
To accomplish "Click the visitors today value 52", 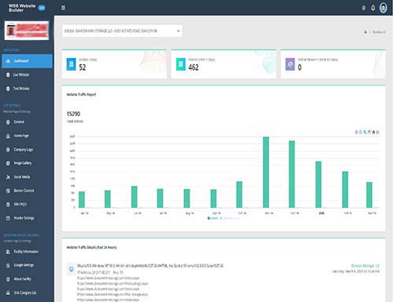I will [x=83, y=67].
